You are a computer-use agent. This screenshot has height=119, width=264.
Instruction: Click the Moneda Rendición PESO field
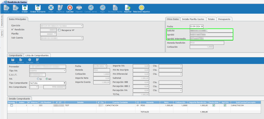pyautogui.click(x=207, y=43)
